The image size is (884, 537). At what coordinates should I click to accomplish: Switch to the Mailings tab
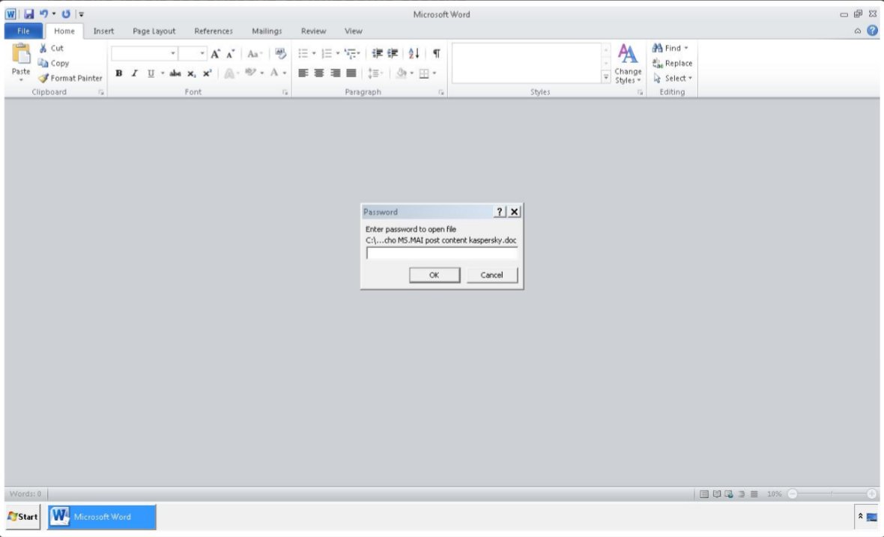(x=267, y=31)
